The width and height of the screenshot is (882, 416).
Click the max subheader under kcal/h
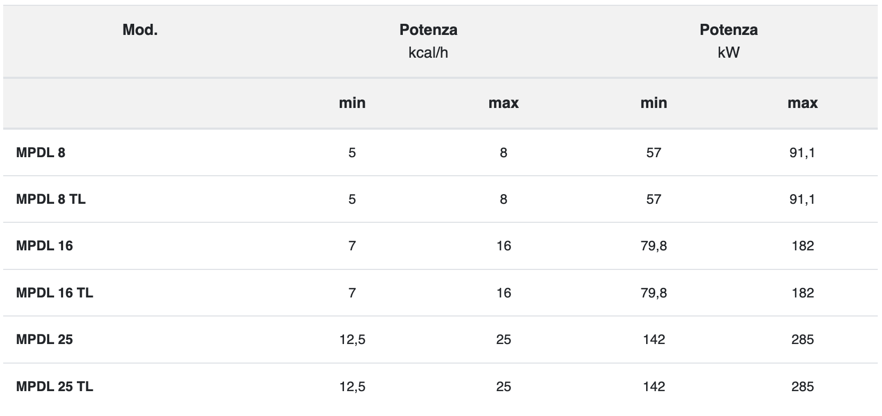point(504,103)
